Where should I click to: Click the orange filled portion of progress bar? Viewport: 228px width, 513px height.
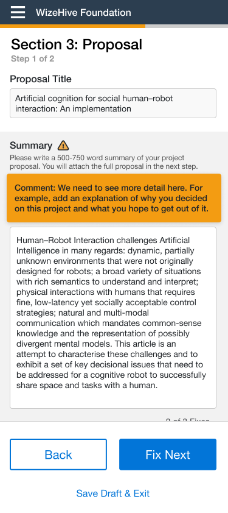click(72, 26)
